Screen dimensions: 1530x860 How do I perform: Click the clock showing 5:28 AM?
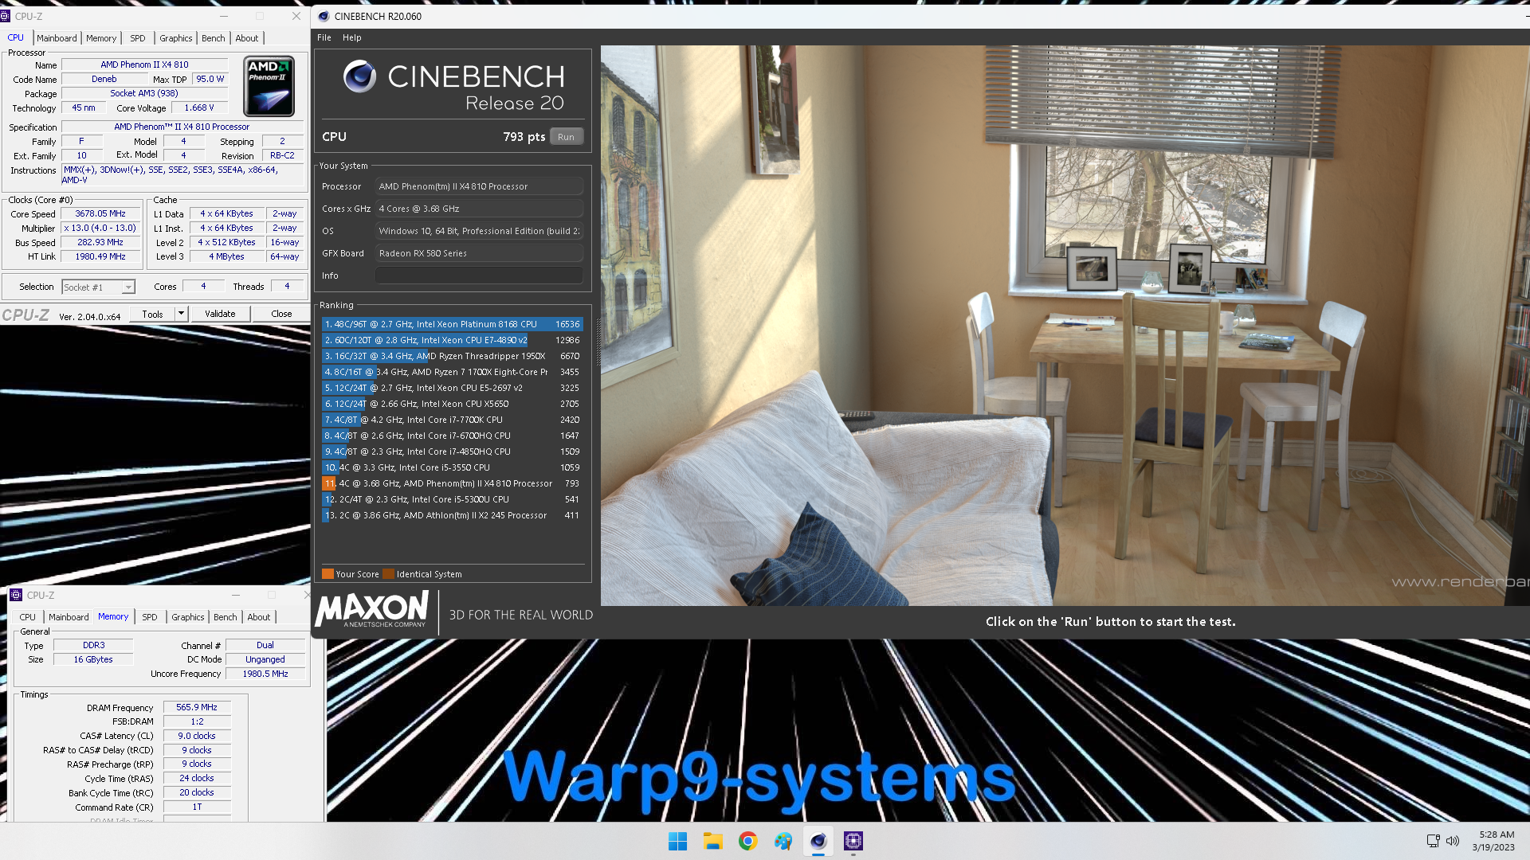[1496, 835]
